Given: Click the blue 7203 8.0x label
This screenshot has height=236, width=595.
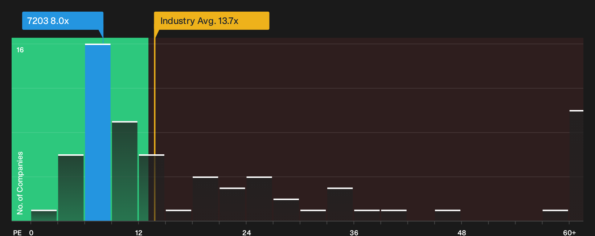Looking at the screenshot, I should tap(63, 21).
